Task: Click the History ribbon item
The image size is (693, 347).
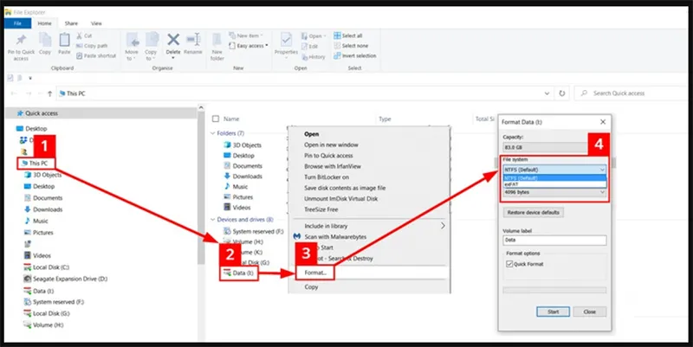Action: pyautogui.click(x=314, y=56)
